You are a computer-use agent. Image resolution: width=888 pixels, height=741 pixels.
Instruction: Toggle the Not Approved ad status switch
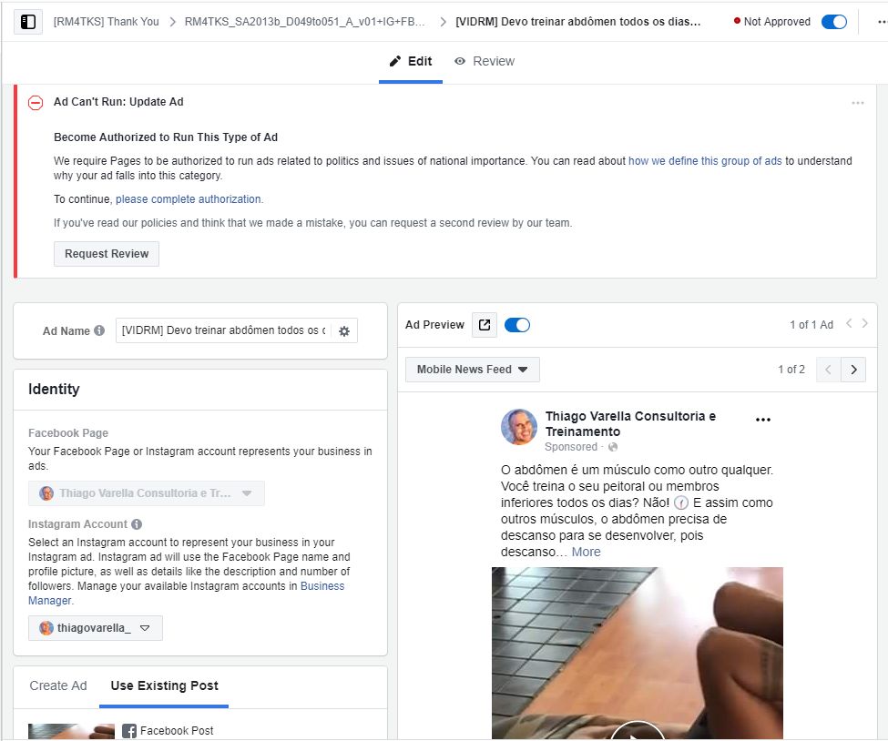tap(834, 22)
